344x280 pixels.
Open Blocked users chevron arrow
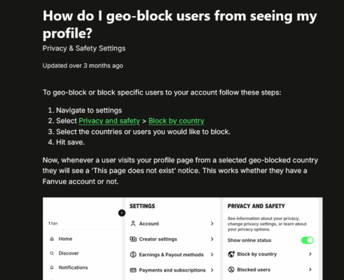(310, 269)
